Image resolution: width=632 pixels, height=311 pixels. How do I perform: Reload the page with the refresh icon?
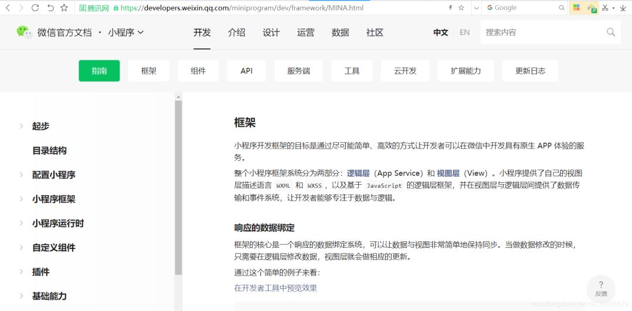[35, 8]
